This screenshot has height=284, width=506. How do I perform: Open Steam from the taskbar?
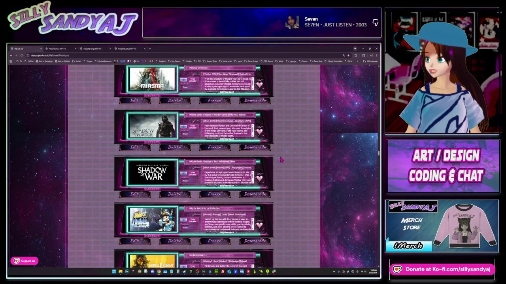[x=184, y=271]
